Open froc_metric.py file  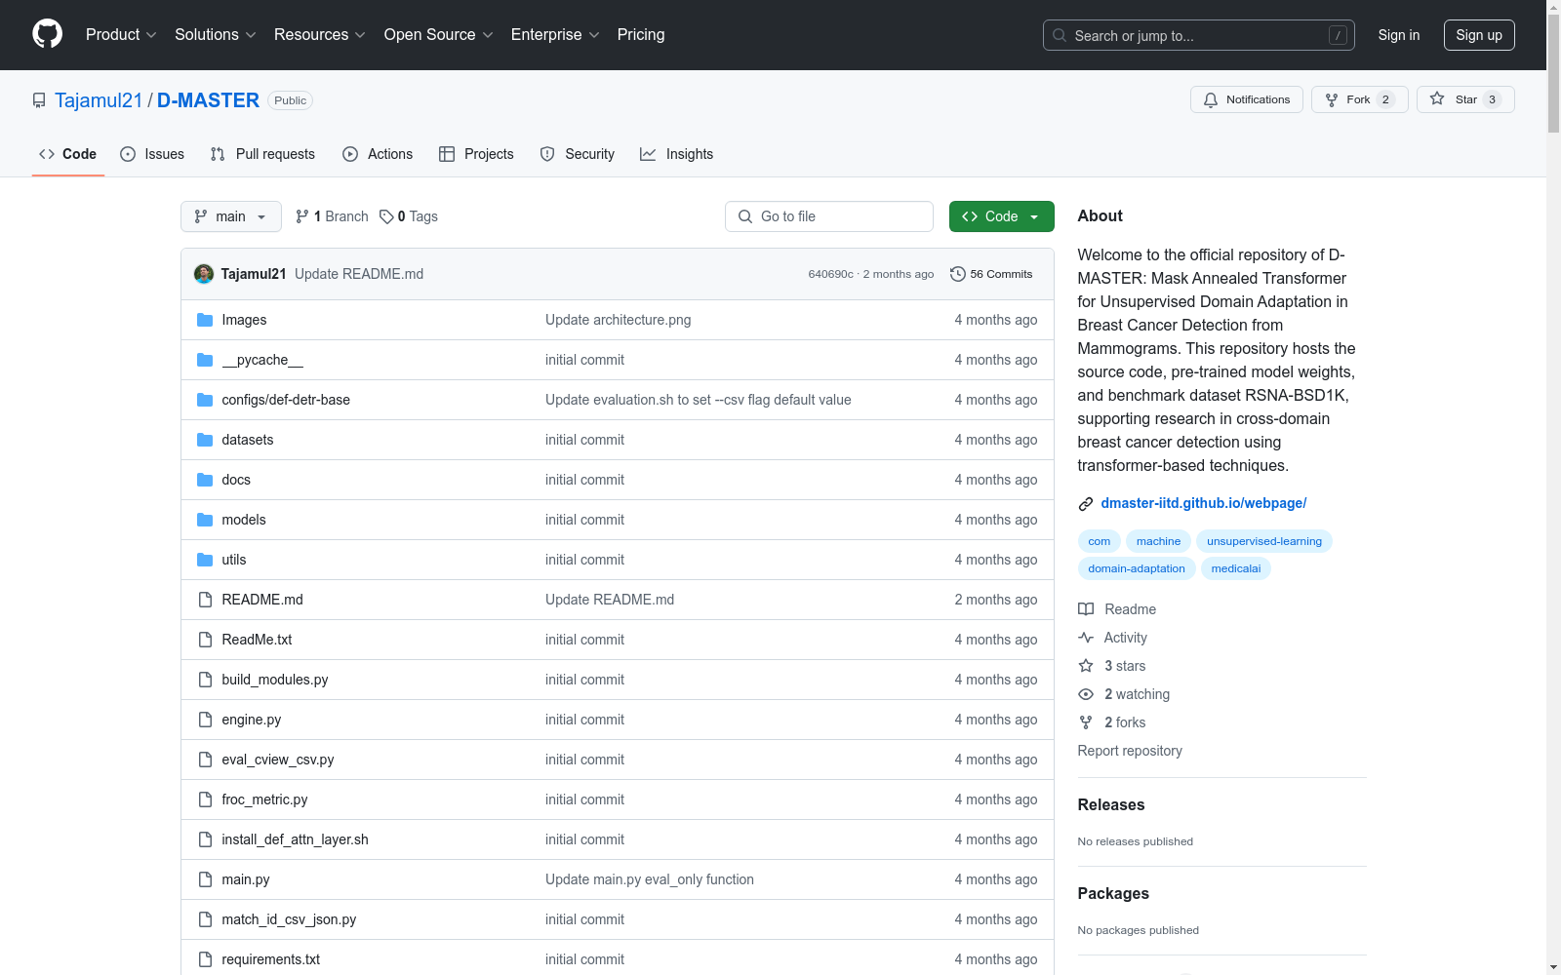click(x=264, y=799)
